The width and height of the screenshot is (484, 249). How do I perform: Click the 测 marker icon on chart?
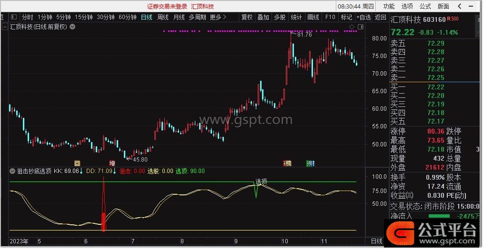[x=311, y=163]
